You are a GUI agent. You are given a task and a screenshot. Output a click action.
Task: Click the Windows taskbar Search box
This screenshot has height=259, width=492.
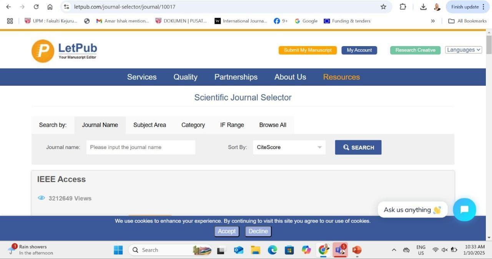pos(170,250)
